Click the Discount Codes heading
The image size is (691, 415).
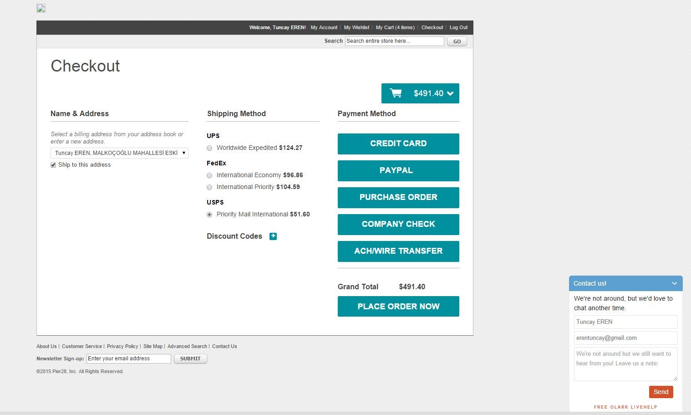(234, 236)
